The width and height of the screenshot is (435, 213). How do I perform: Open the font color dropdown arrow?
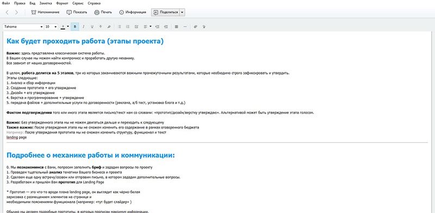click(68, 26)
